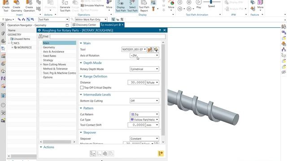Open the Stepover type dropdown

click(x=144, y=139)
